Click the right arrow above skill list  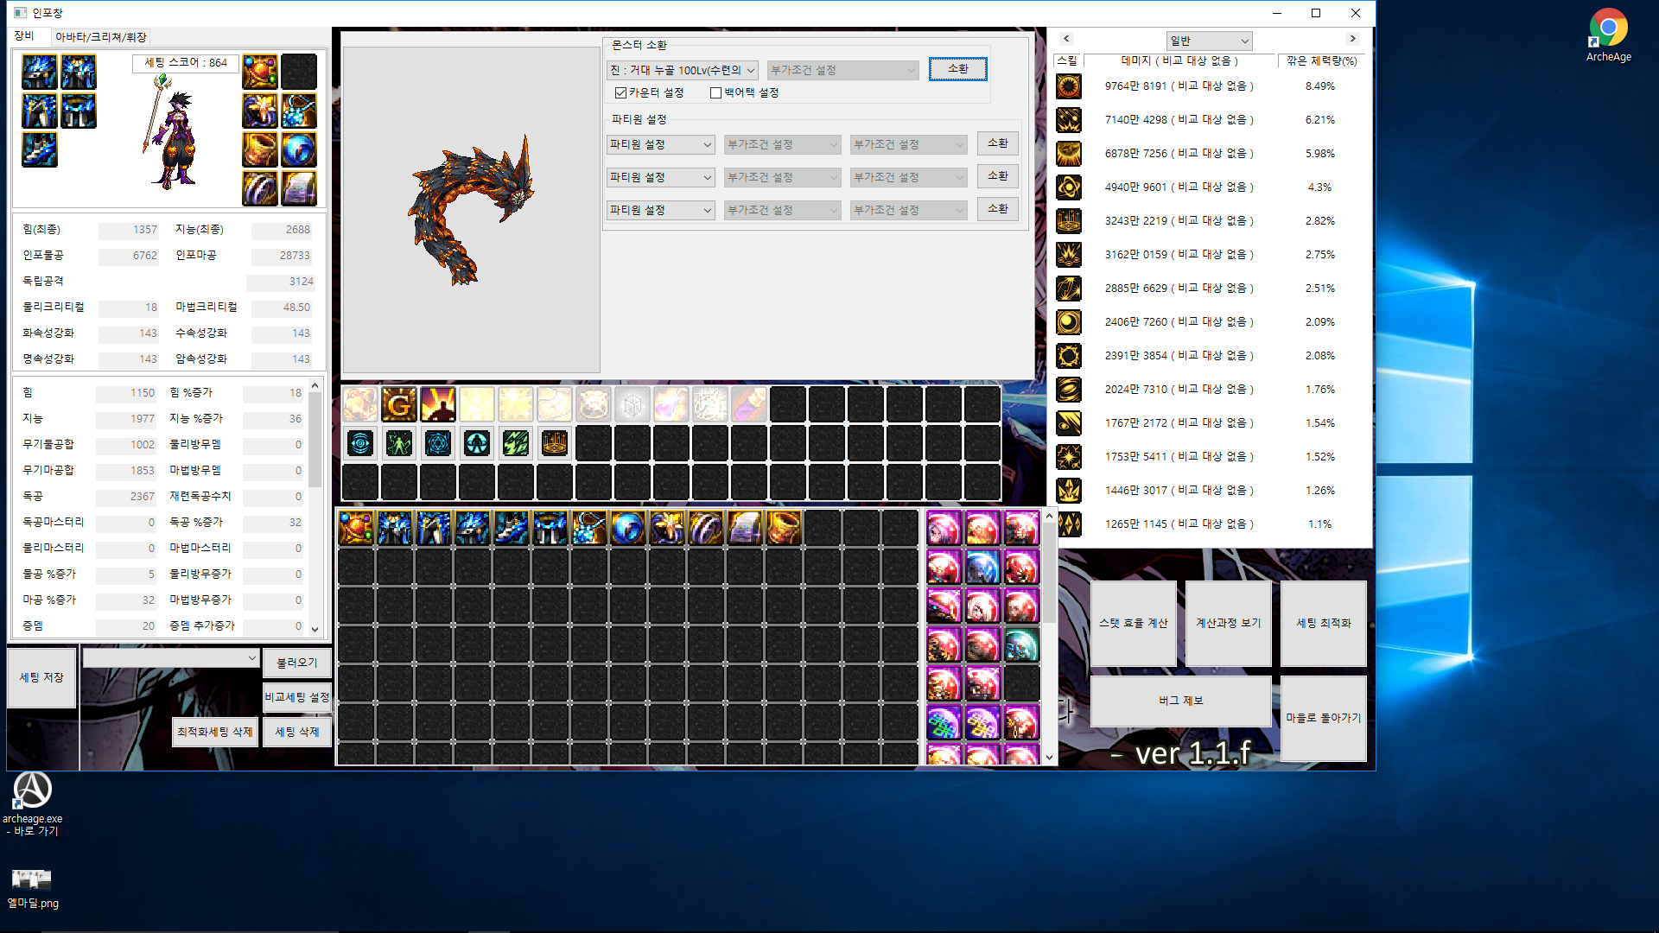(x=1353, y=39)
